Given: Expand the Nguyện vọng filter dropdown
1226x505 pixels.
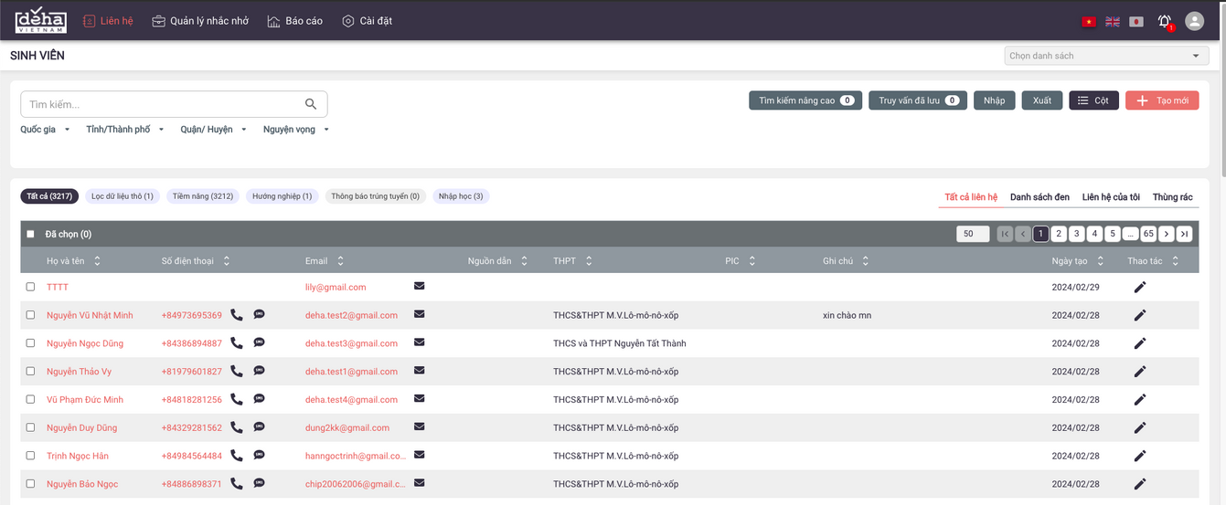Looking at the screenshot, I should pyautogui.click(x=295, y=130).
